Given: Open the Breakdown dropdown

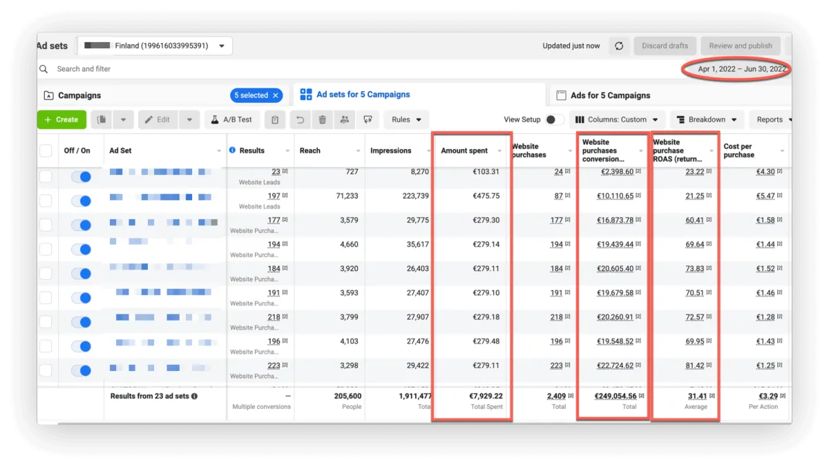Looking at the screenshot, I should click(707, 120).
